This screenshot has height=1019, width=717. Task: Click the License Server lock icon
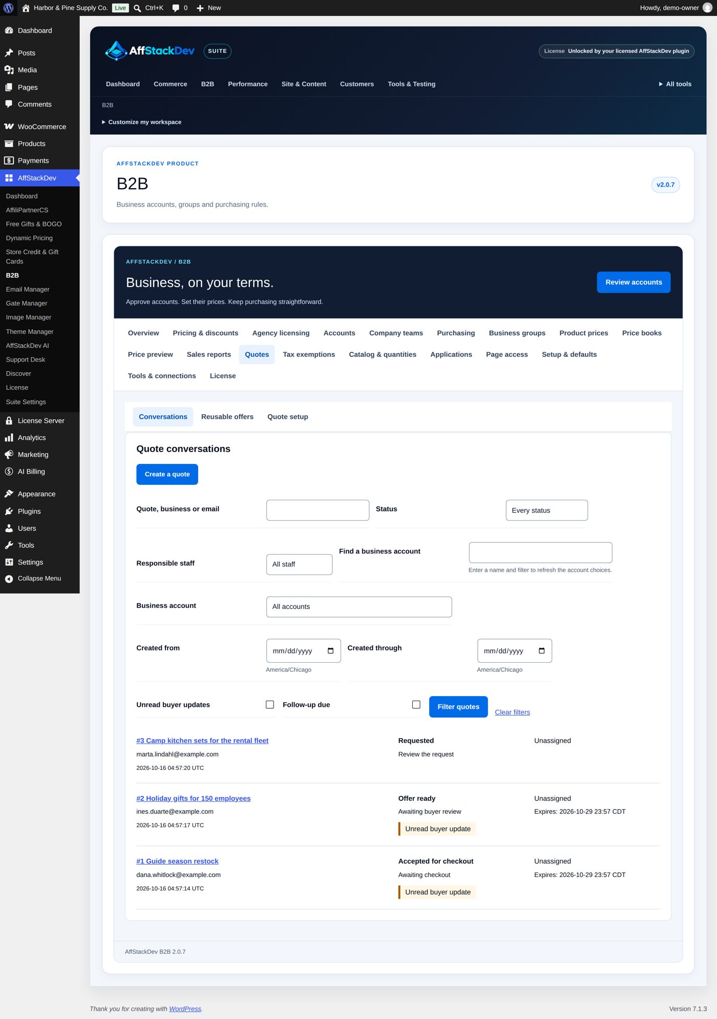click(x=9, y=420)
